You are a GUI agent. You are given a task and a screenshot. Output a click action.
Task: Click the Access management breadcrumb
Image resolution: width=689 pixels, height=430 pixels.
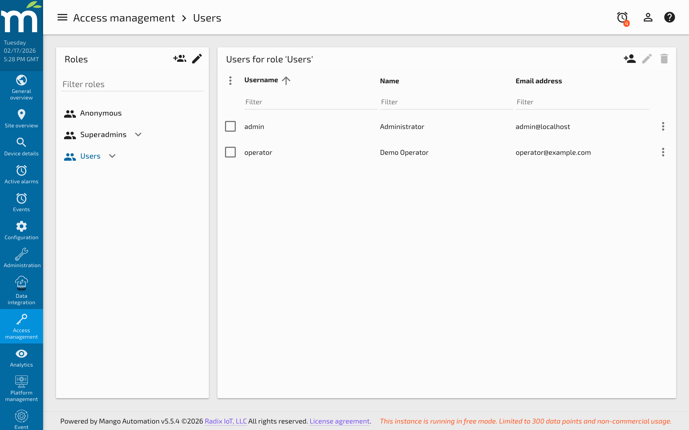point(124,17)
